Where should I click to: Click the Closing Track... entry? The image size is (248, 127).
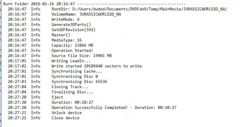click(70, 87)
